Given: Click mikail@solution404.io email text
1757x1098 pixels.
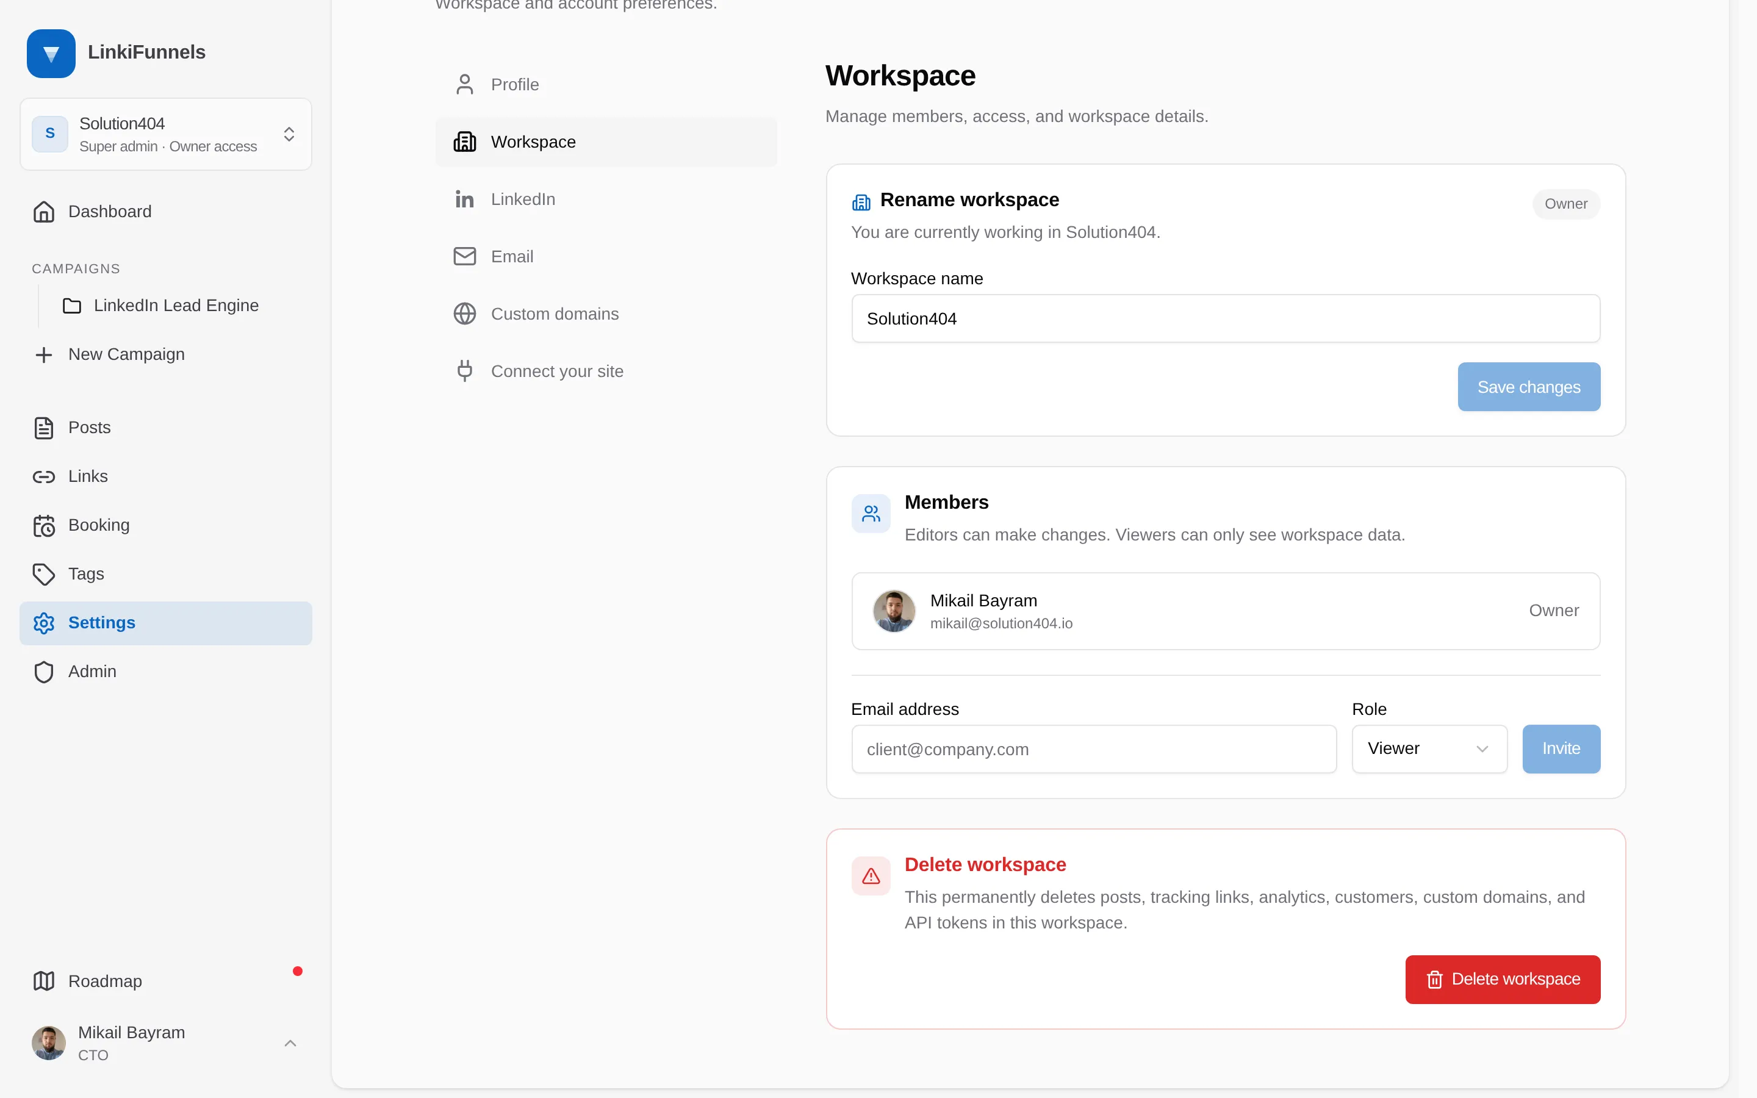Looking at the screenshot, I should pyautogui.click(x=1001, y=623).
